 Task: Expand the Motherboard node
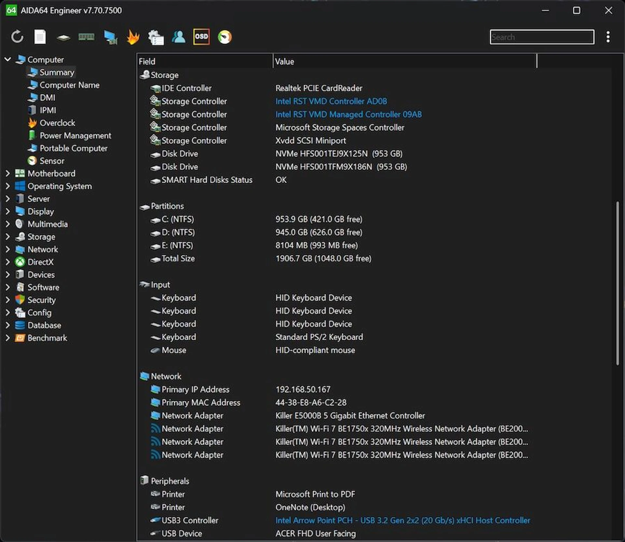pyautogui.click(x=7, y=173)
